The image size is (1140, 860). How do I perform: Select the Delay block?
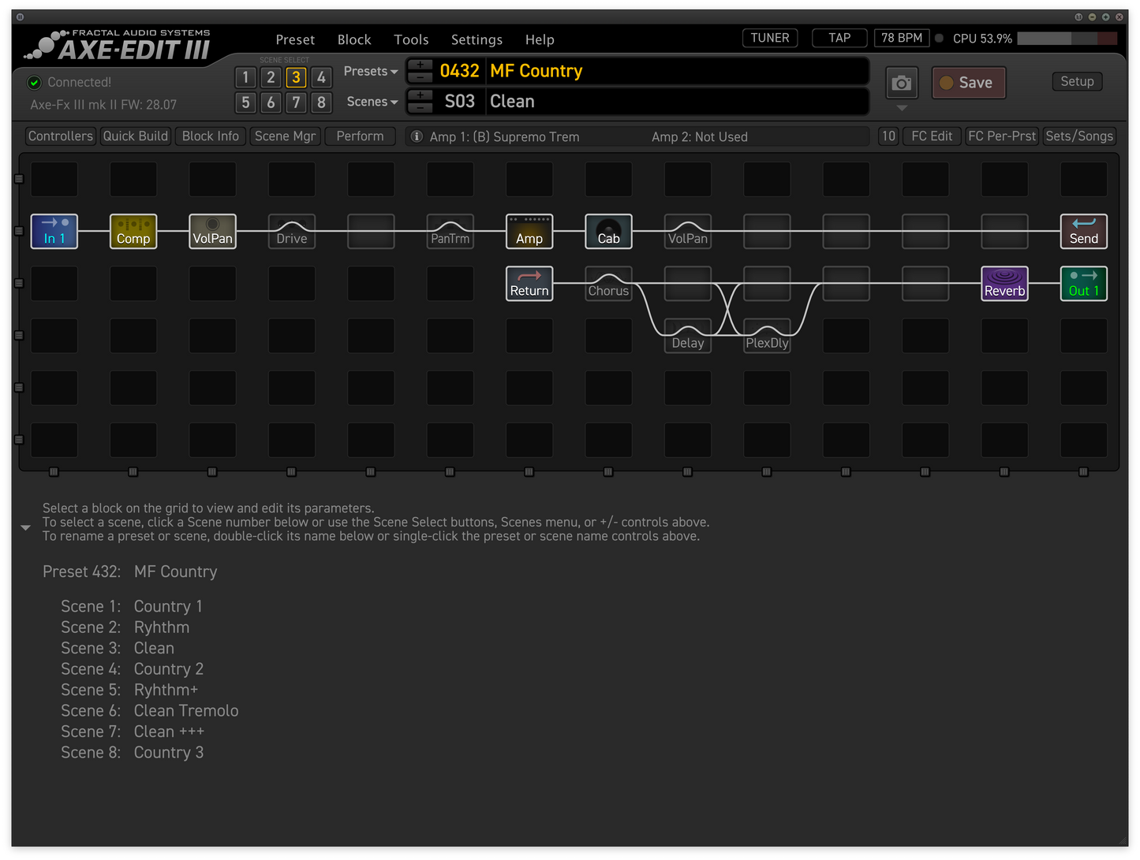coord(687,335)
